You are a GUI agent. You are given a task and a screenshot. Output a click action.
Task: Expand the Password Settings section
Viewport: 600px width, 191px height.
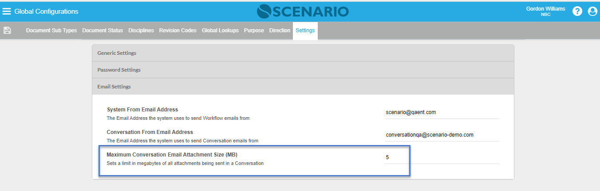303,70
